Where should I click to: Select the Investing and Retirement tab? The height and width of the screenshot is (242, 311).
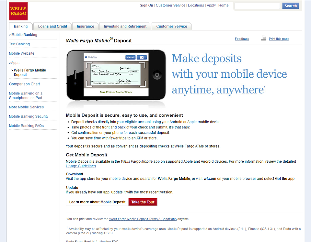(125, 26)
